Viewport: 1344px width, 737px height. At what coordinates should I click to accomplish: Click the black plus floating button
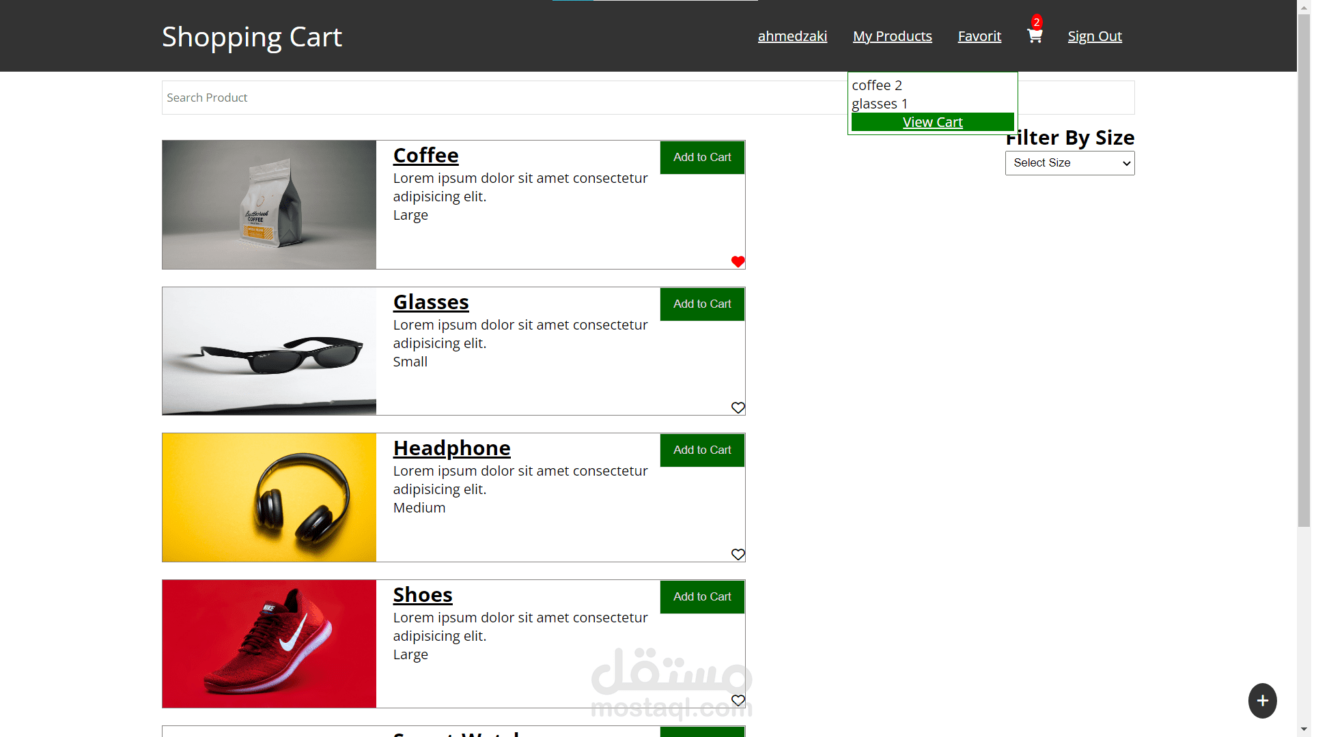[1262, 701]
